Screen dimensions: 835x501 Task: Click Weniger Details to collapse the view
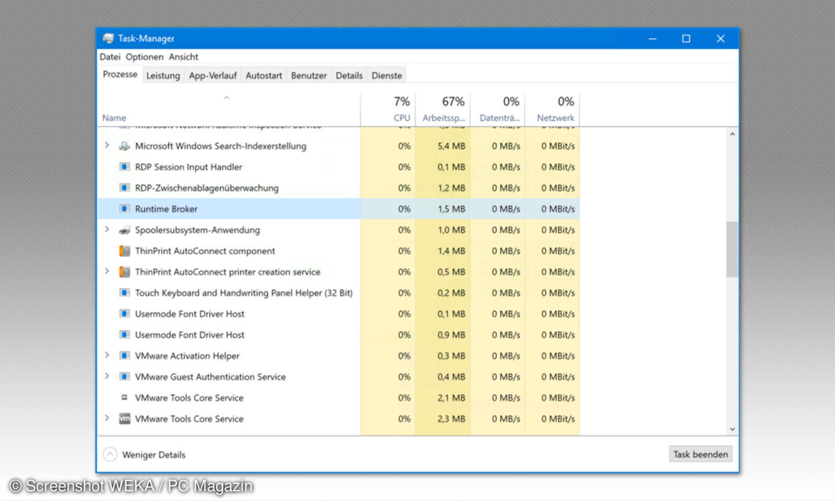pos(153,454)
